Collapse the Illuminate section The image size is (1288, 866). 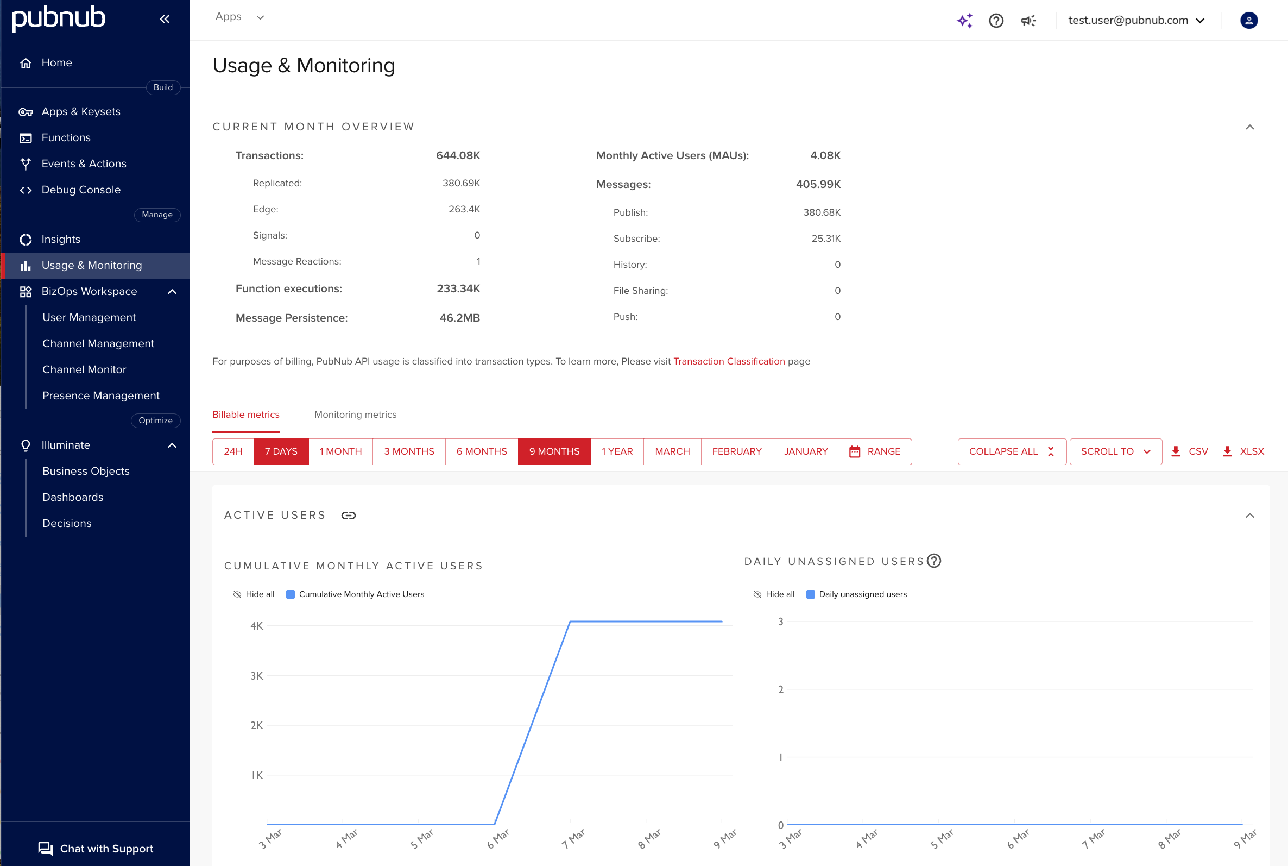[x=172, y=444]
